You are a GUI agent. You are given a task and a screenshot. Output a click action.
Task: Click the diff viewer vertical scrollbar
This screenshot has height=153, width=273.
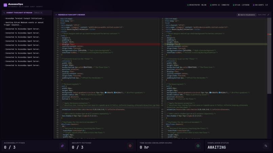(269, 56)
